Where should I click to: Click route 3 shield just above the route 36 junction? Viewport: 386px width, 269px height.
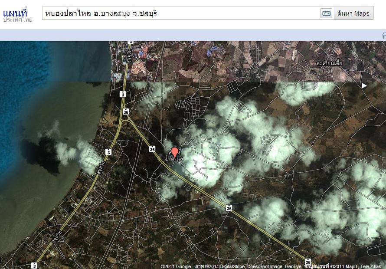click(x=123, y=94)
